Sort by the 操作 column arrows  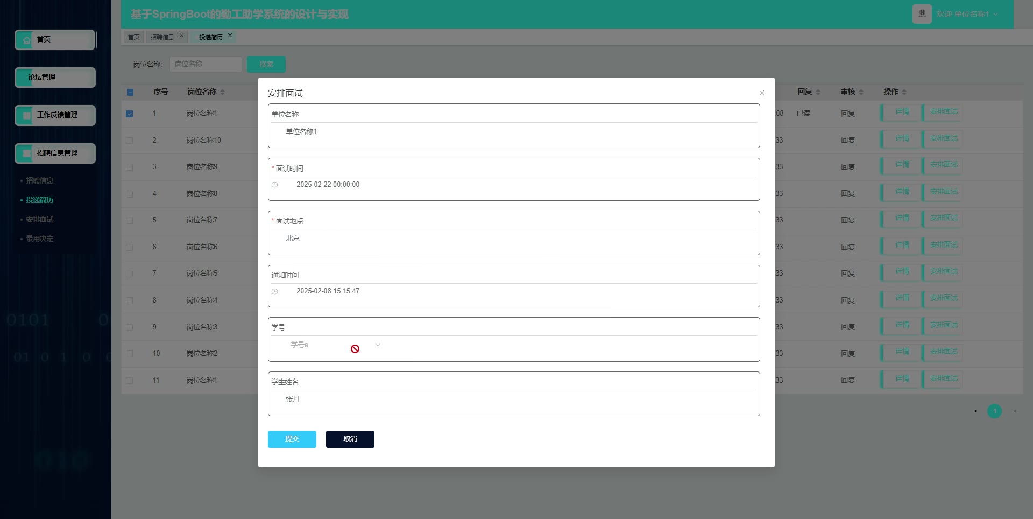(904, 92)
